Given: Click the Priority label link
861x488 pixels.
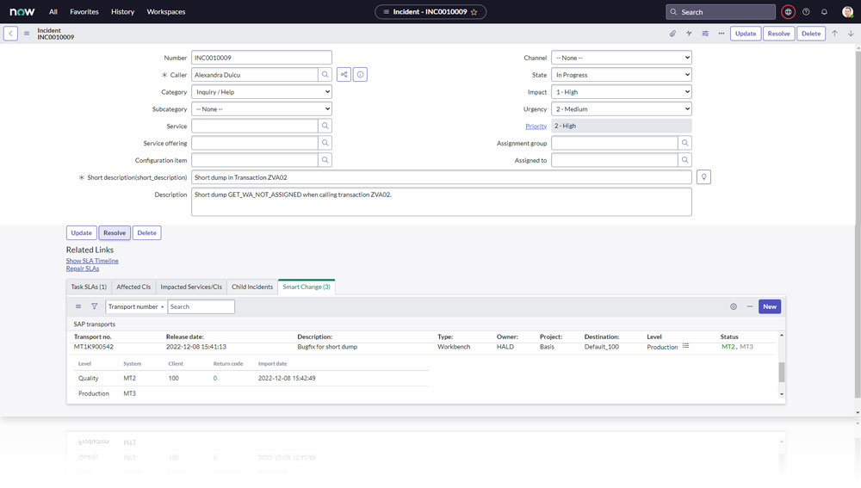Looking at the screenshot, I should tap(536, 127).
